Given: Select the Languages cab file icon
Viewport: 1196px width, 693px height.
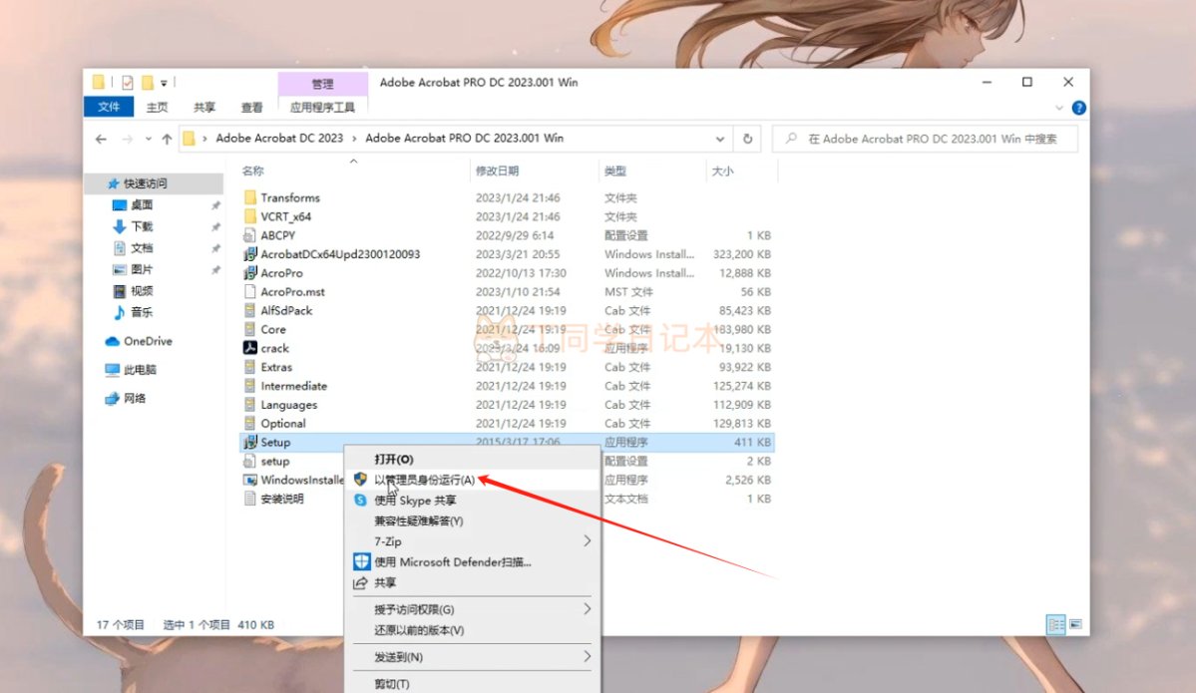Looking at the screenshot, I should 250,404.
